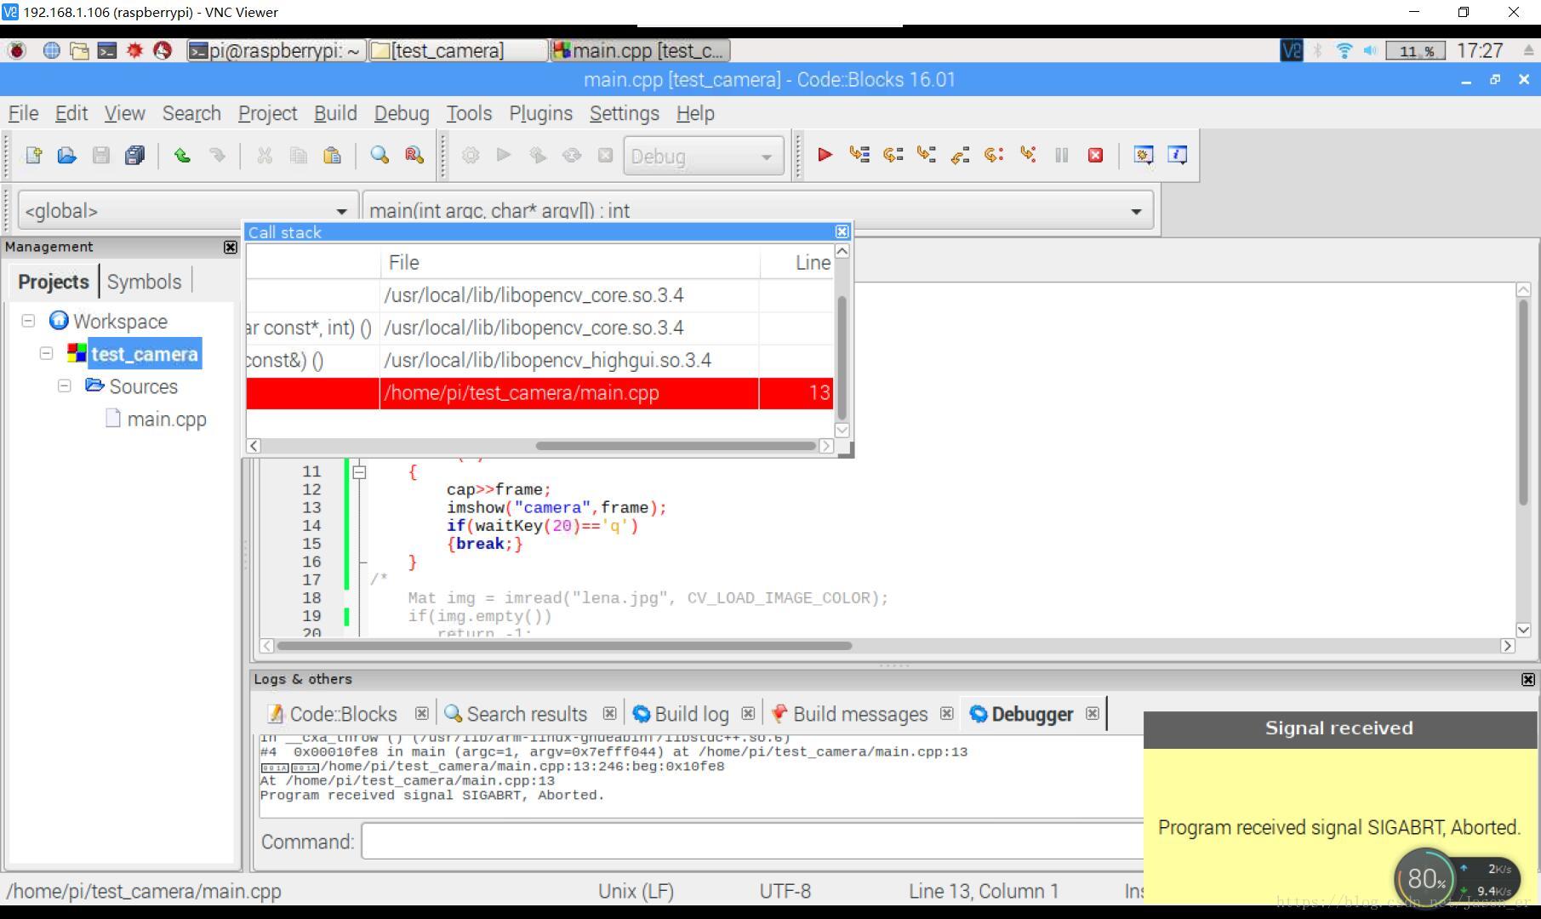Screen dimensions: 1541x919
Task: Open the Plugins menu
Action: point(540,113)
